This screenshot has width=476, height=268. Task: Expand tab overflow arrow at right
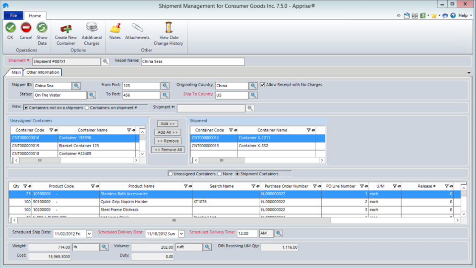pos(469,73)
